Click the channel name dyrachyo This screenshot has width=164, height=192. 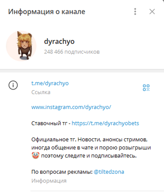pyautogui.click(x=59, y=41)
